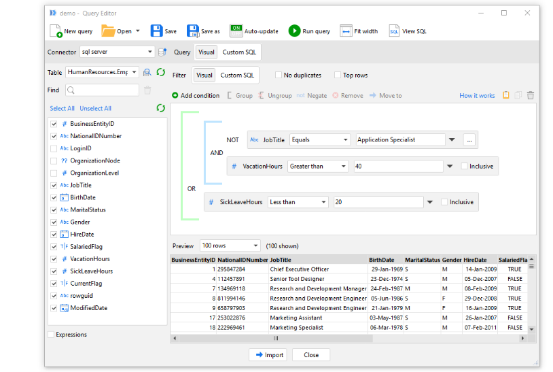553x372 pixels.
Task: Select the Query Visual tab
Action: pyautogui.click(x=207, y=52)
